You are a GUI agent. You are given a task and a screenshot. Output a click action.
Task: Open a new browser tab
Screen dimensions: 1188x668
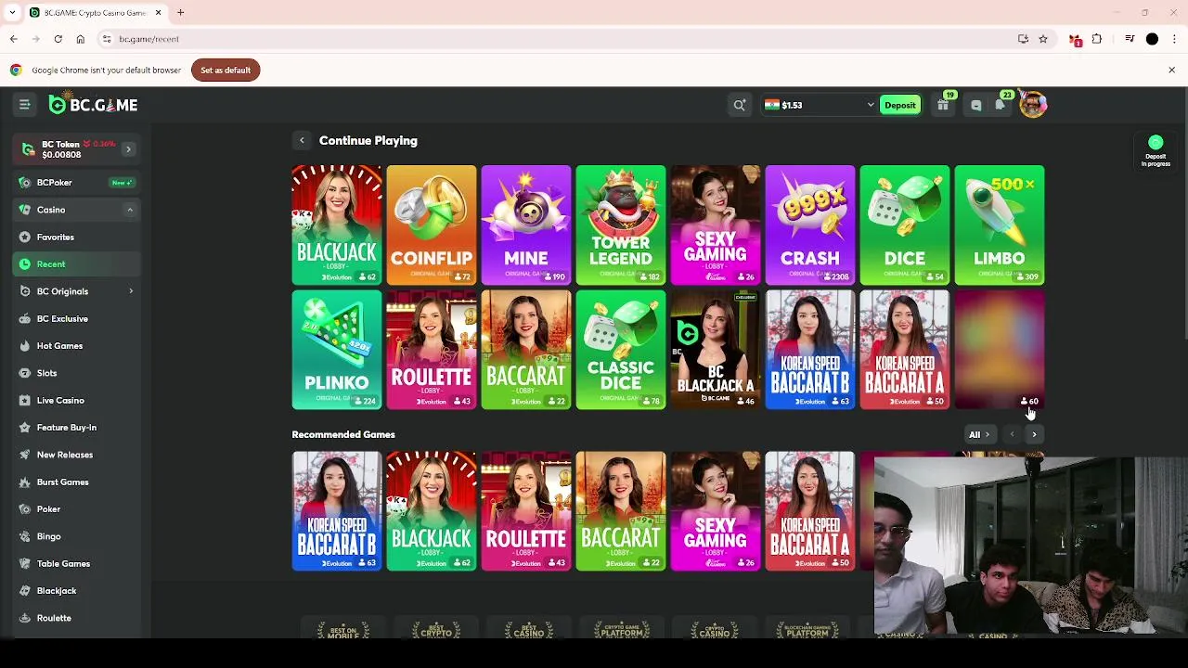[x=181, y=13]
